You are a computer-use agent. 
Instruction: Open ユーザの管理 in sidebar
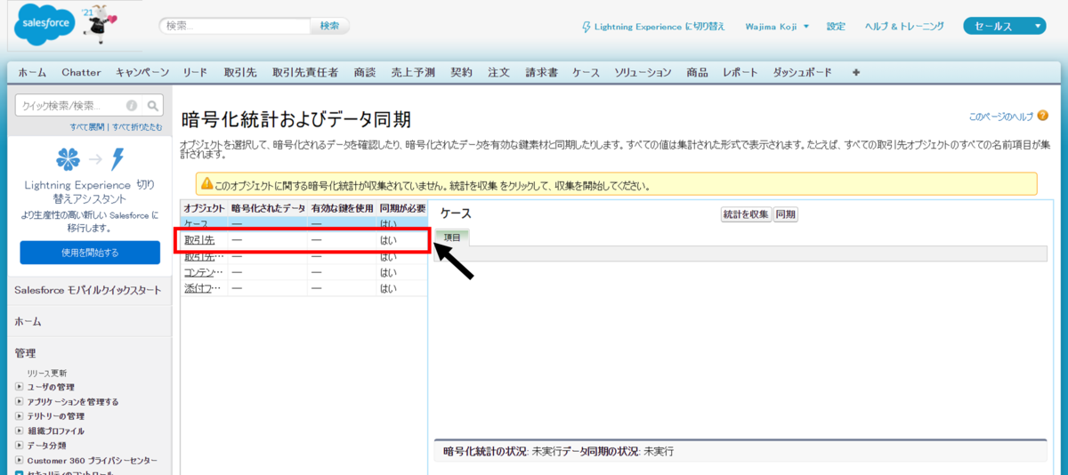(x=51, y=387)
